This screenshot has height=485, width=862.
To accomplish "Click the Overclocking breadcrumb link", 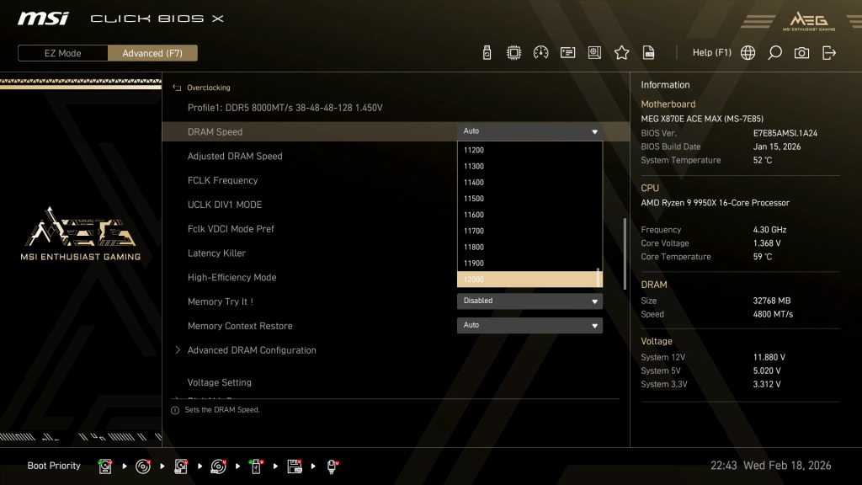I will point(209,88).
